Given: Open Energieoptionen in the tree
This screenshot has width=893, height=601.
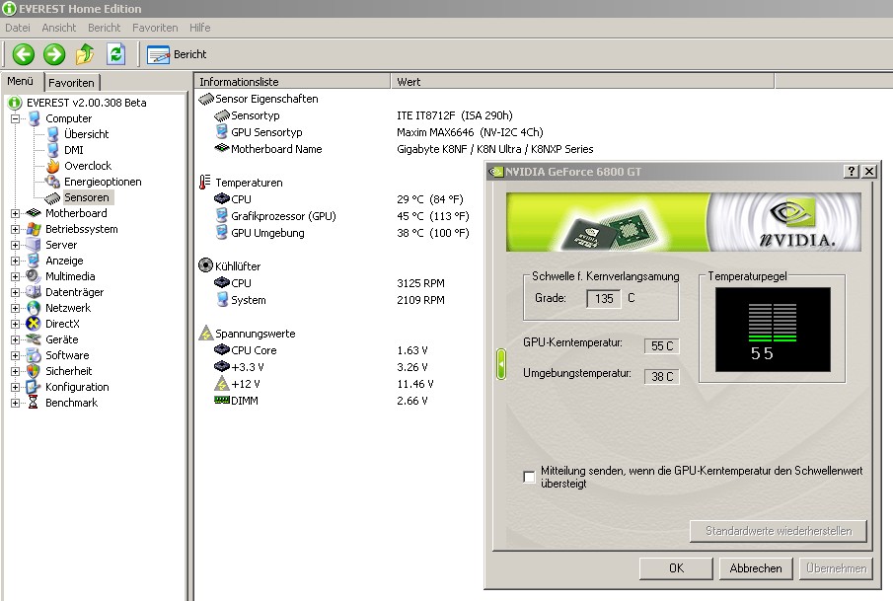Looking at the screenshot, I should [103, 182].
